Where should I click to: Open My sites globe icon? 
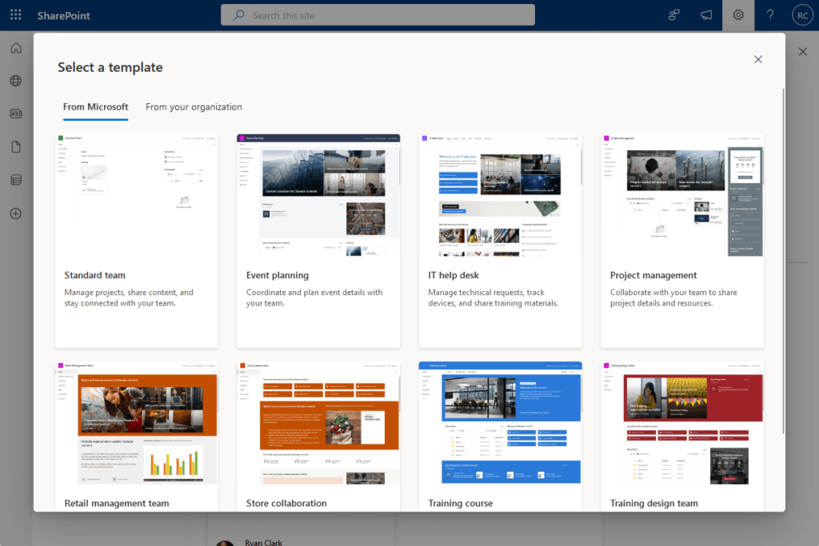point(16,81)
